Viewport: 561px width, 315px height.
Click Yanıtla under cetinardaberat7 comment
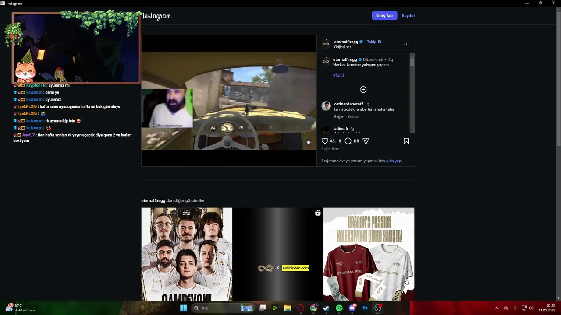tap(353, 117)
